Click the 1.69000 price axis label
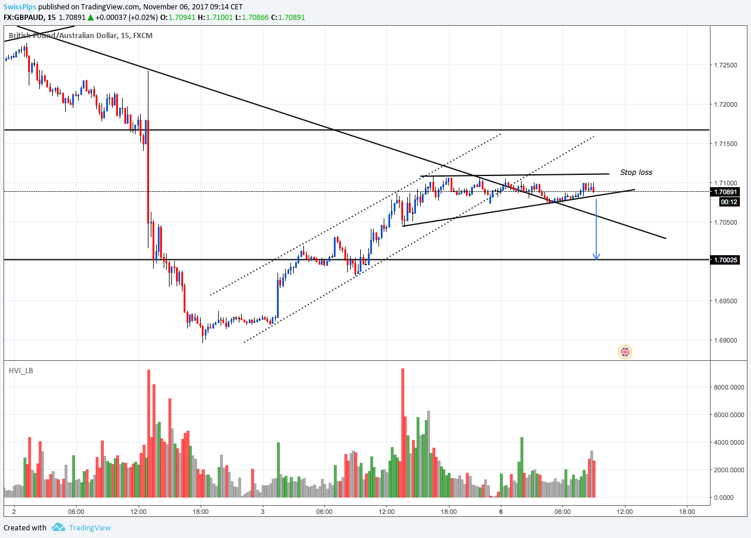 tap(726, 340)
